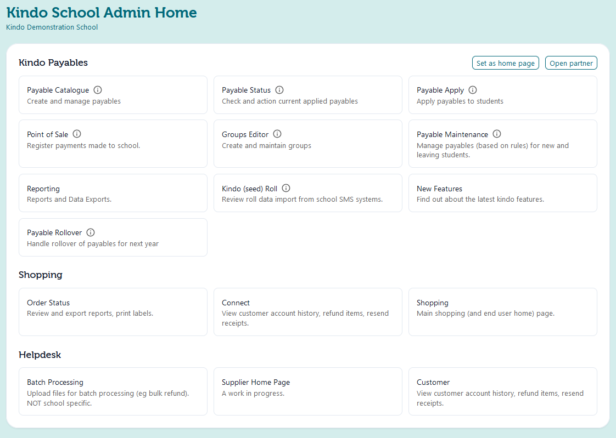Click the Kindo Payables section heading
The width and height of the screenshot is (616, 438).
point(53,62)
